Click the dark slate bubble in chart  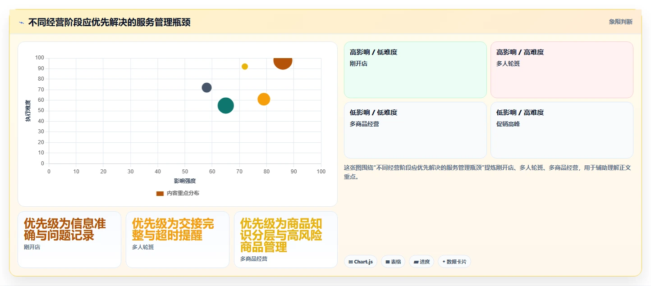[x=206, y=87]
